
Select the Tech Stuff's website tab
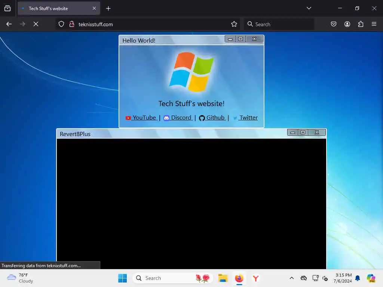(59, 8)
